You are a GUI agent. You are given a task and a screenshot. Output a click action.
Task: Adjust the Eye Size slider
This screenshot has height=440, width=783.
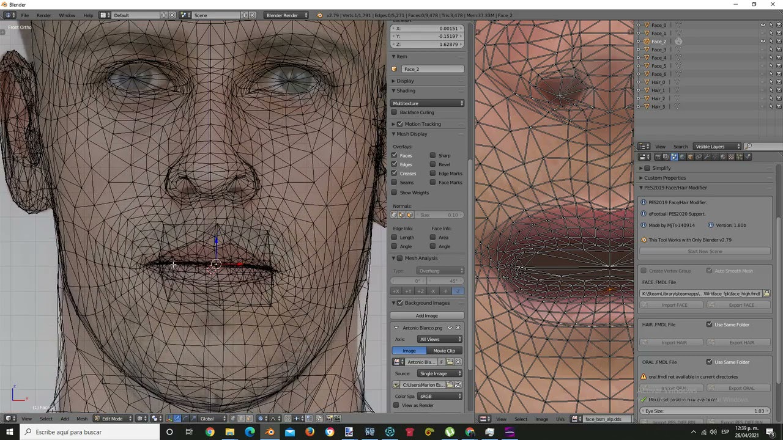(705, 411)
